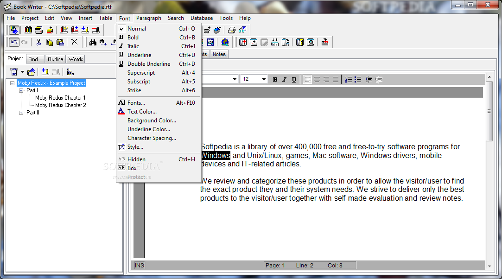The width and height of the screenshot is (502, 279).
Task: Click the Paste clipboard icon
Action: pos(60,42)
